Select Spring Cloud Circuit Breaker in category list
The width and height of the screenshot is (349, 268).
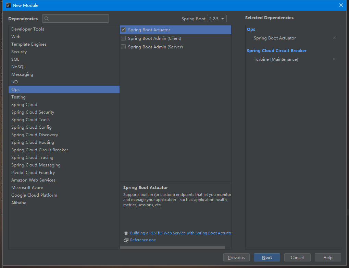coord(64,150)
